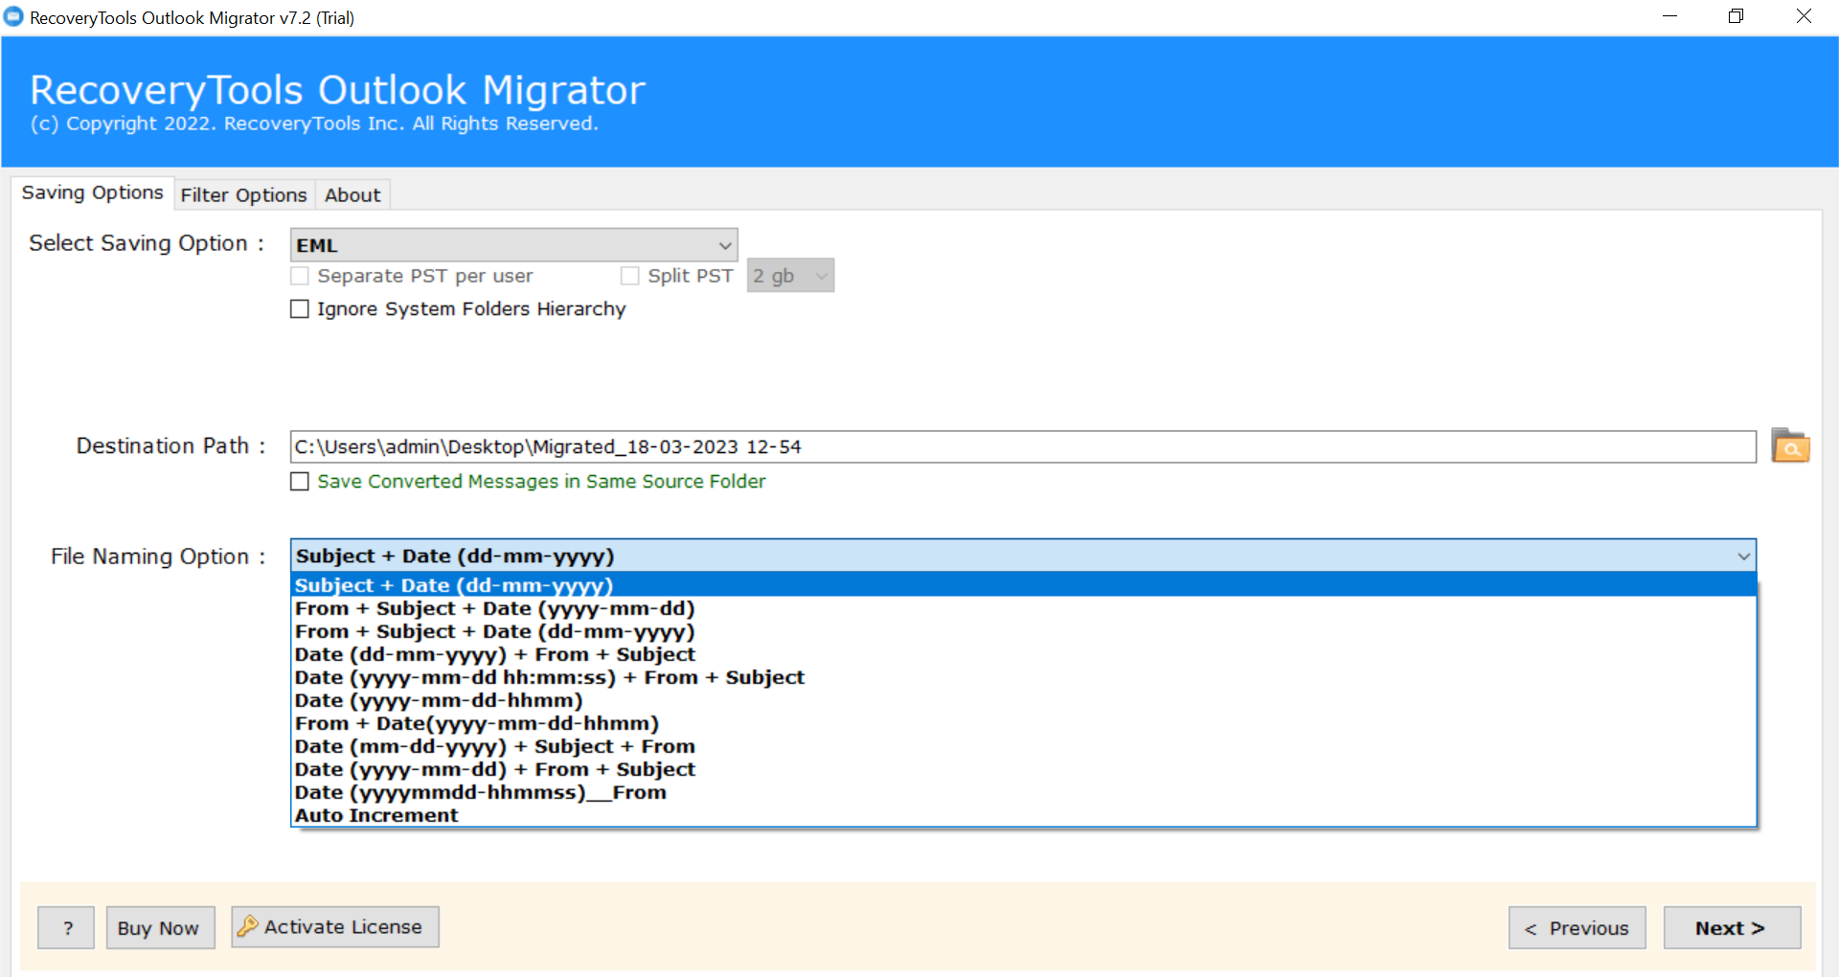The image size is (1839, 977).
Task: Switch to the Filter Options tab
Action: [244, 194]
